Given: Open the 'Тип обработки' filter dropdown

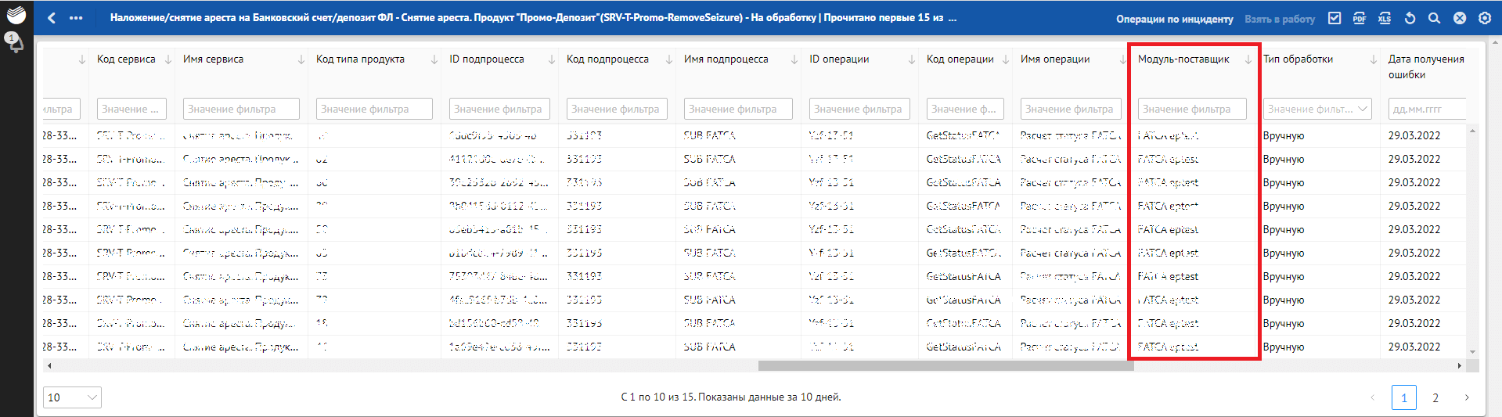Looking at the screenshot, I should tap(1317, 110).
